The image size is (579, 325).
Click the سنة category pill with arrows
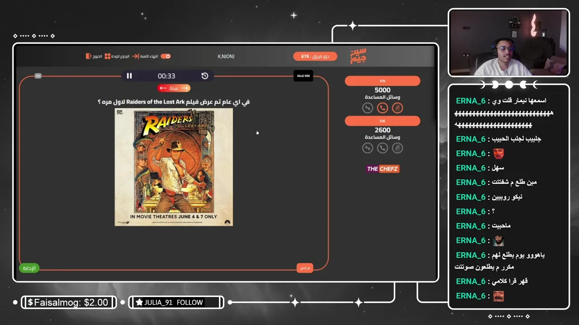pyautogui.click(x=174, y=88)
